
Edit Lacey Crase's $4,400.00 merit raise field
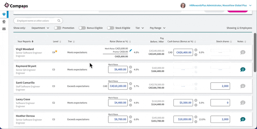[x=118, y=103]
